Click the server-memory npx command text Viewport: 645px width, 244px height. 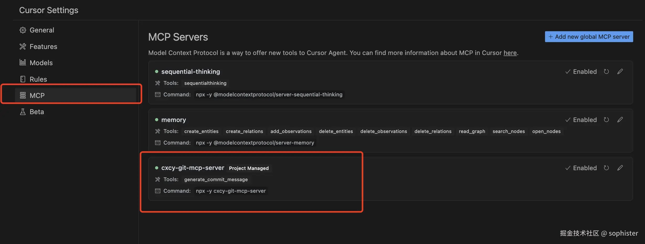tap(255, 143)
